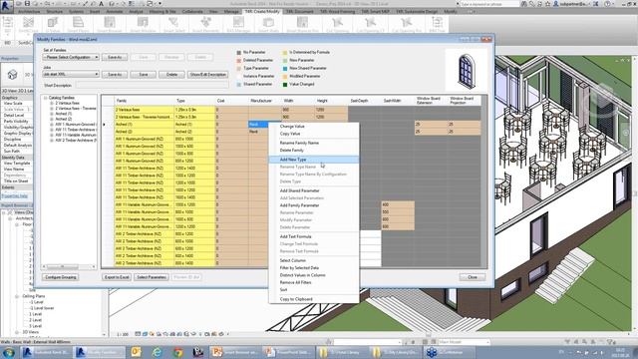Select the Arched (2) family cell
This screenshot has height=359, width=638.
144,132
